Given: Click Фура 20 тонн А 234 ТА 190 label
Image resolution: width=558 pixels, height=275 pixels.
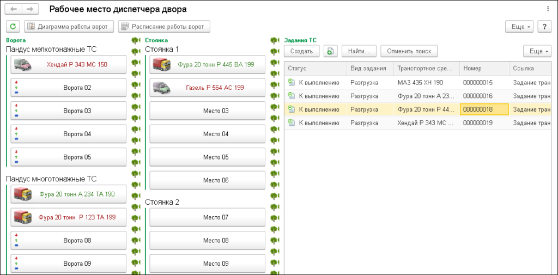Looking at the screenshot, I should pos(77,194).
